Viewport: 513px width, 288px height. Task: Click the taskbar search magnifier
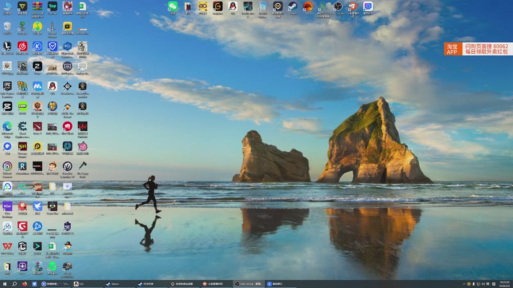point(14,284)
